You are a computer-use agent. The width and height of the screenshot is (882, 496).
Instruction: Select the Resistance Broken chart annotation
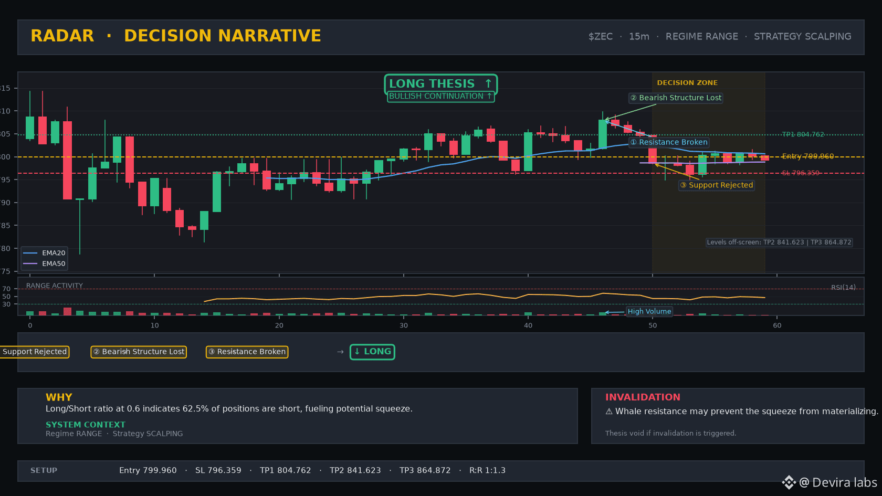[669, 142]
